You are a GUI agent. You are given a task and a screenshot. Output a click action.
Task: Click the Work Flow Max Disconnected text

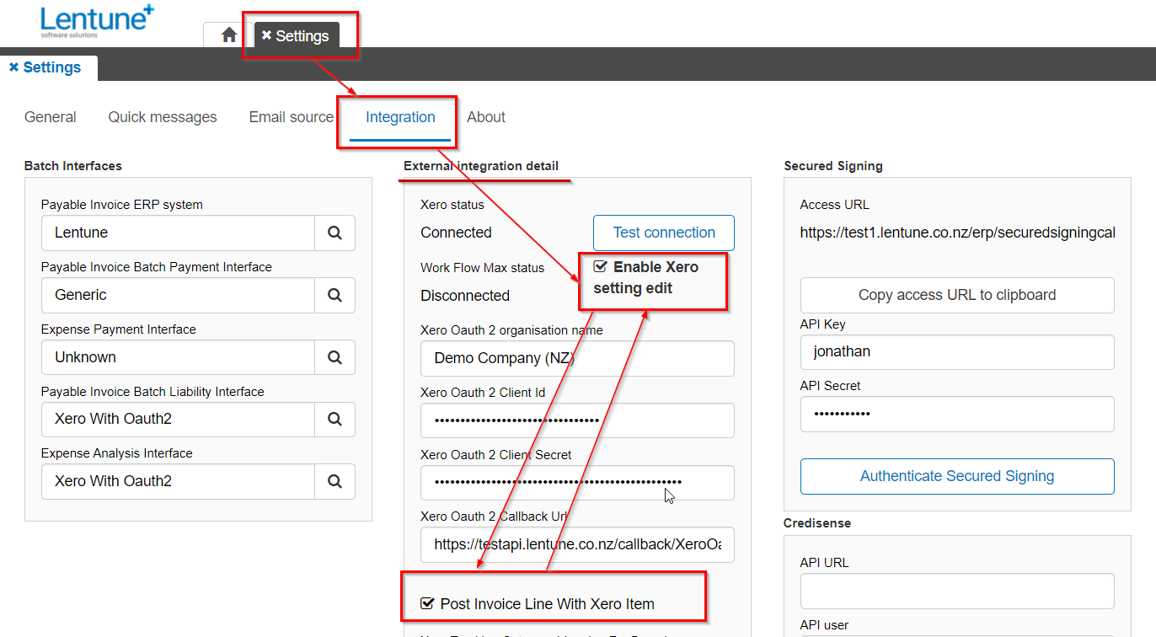(x=465, y=296)
